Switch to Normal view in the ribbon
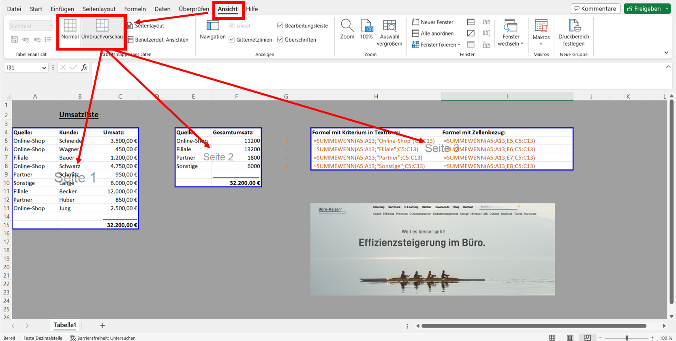This screenshot has width=676, height=341. 70,30
